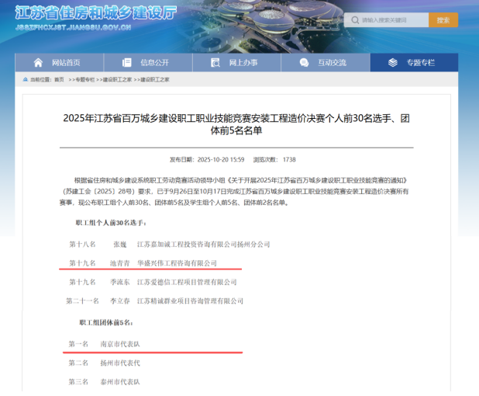Open the 信息公开 navigation tab
Image resolution: width=479 pixels, height=396 pixels.
coord(154,63)
